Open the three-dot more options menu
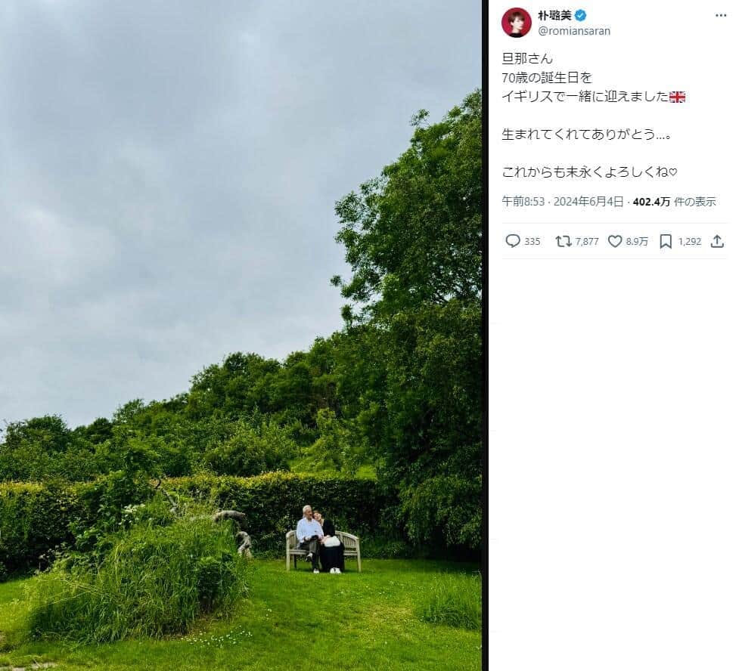The width and height of the screenshot is (739, 671). [x=721, y=16]
